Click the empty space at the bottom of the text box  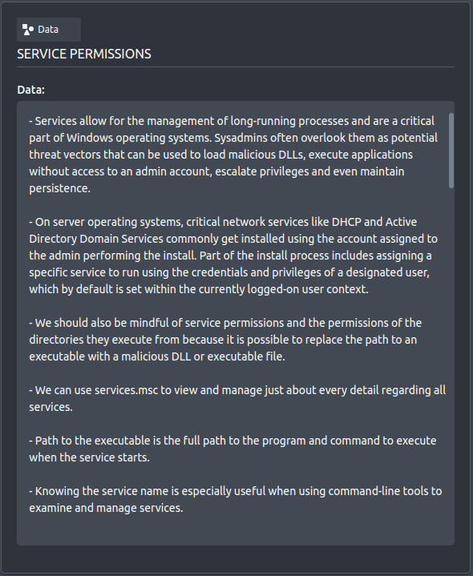click(x=233, y=530)
